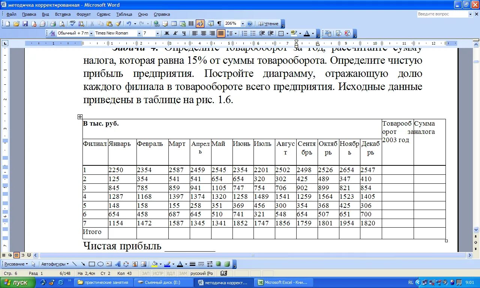This screenshot has height=288, width=480.
Task: Click the line color brush in Drawing toolbar
Action: tap(167, 264)
